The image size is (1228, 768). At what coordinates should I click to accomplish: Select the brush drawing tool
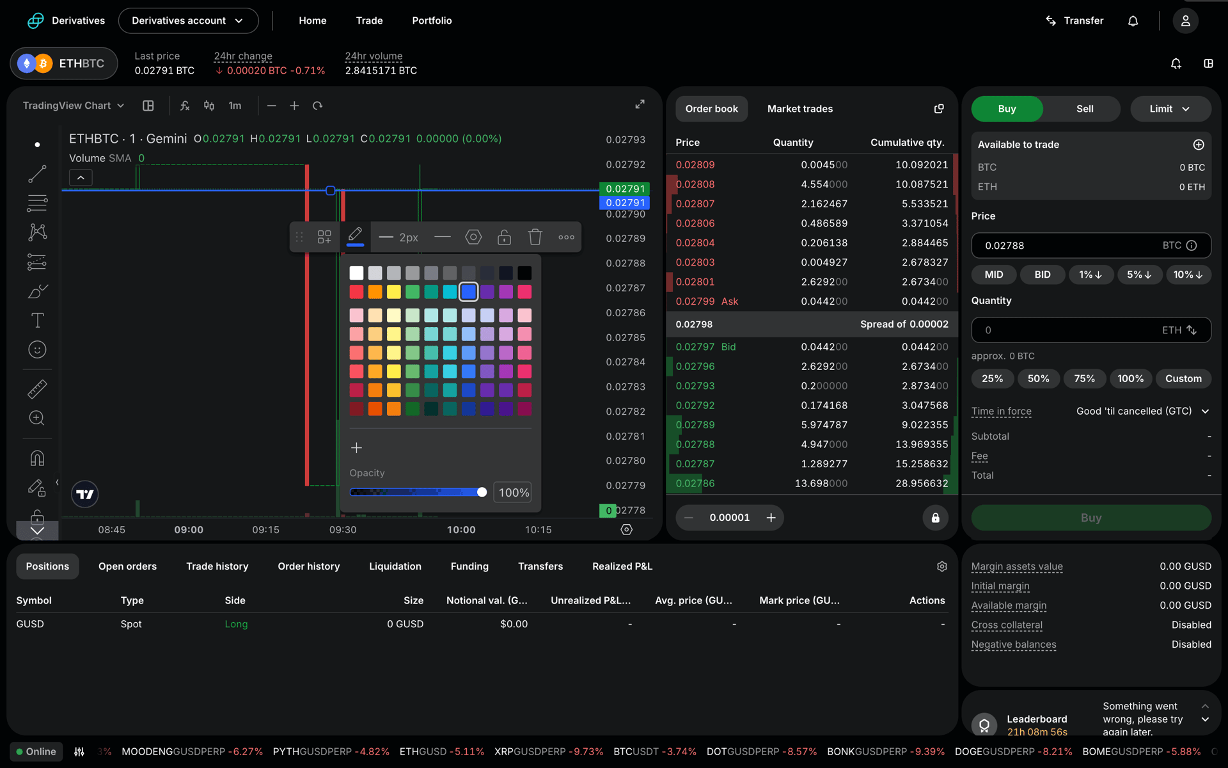click(x=37, y=291)
